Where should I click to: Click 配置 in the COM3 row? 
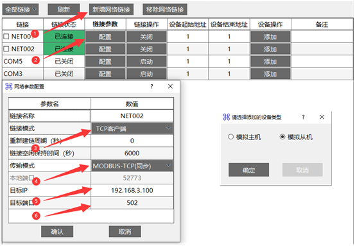pyautogui.click(x=105, y=74)
